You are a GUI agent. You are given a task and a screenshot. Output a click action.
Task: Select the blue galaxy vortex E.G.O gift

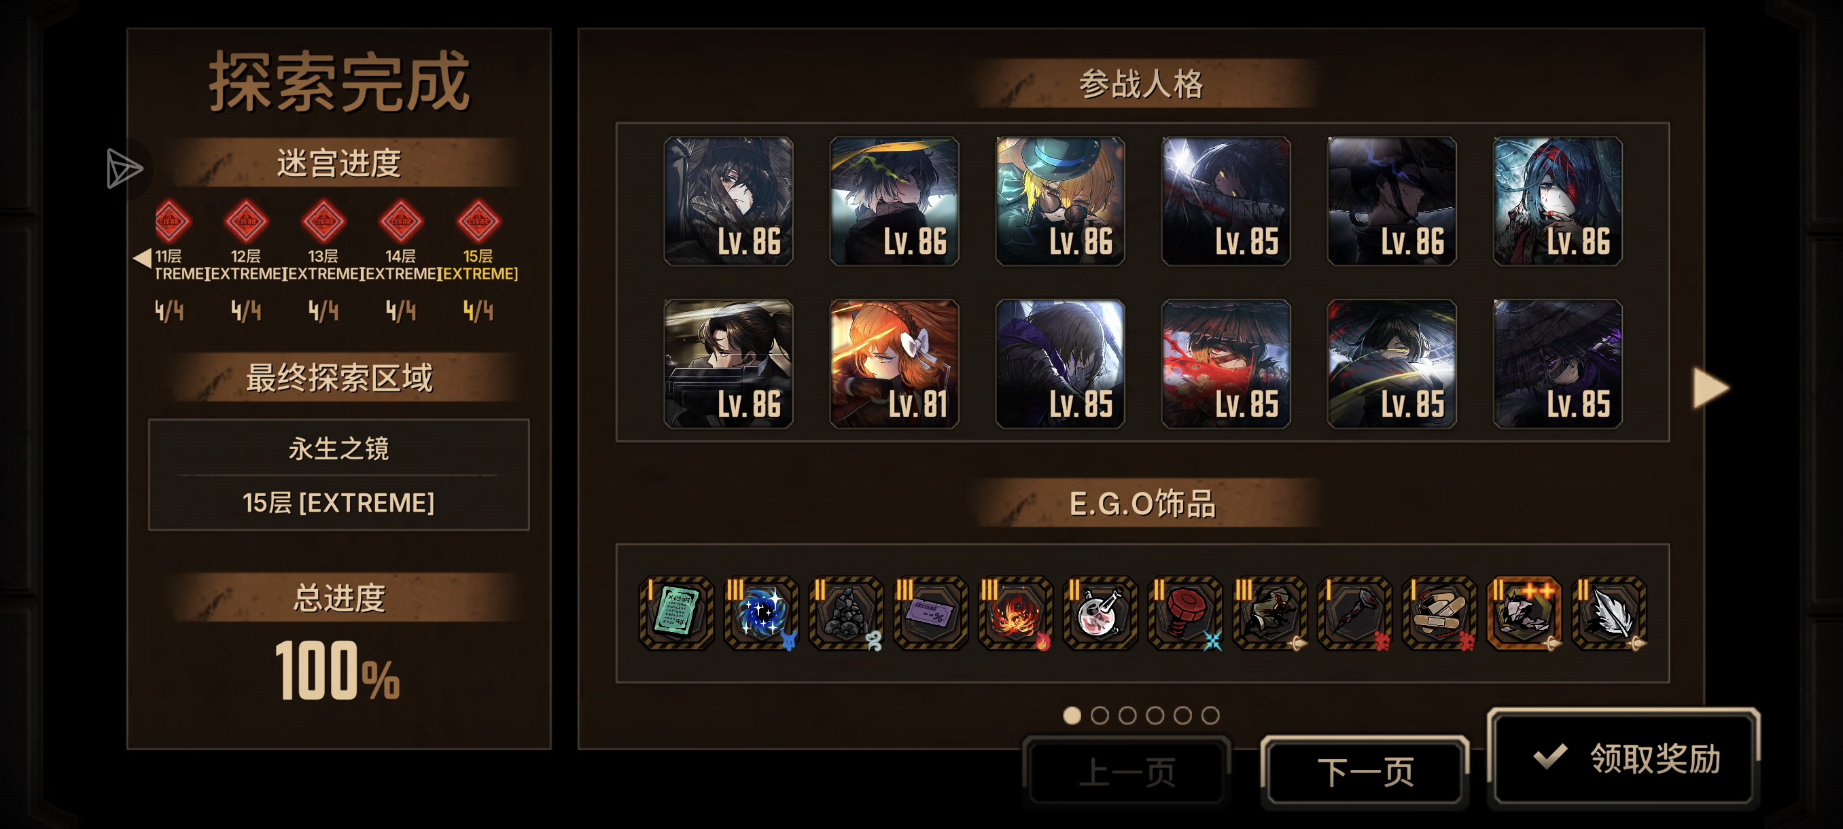761,613
